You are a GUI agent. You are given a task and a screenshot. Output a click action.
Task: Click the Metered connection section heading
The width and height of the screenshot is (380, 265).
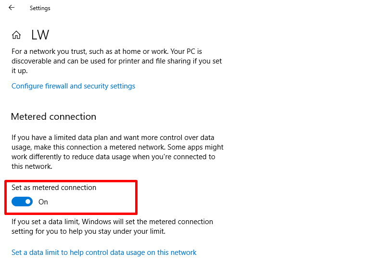pyautogui.click(x=53, y=116)
